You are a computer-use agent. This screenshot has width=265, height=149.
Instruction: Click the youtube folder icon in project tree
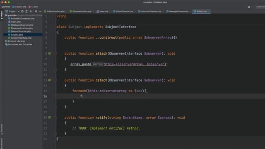pos(6,15)
